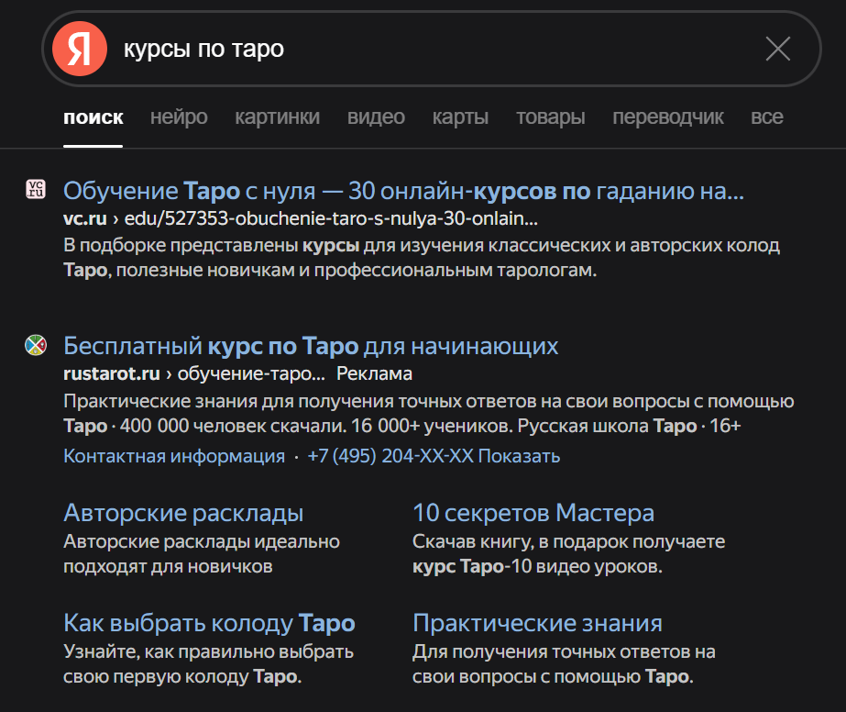Switch to the видео tab
846x712 pixels.
pos(376,117)
